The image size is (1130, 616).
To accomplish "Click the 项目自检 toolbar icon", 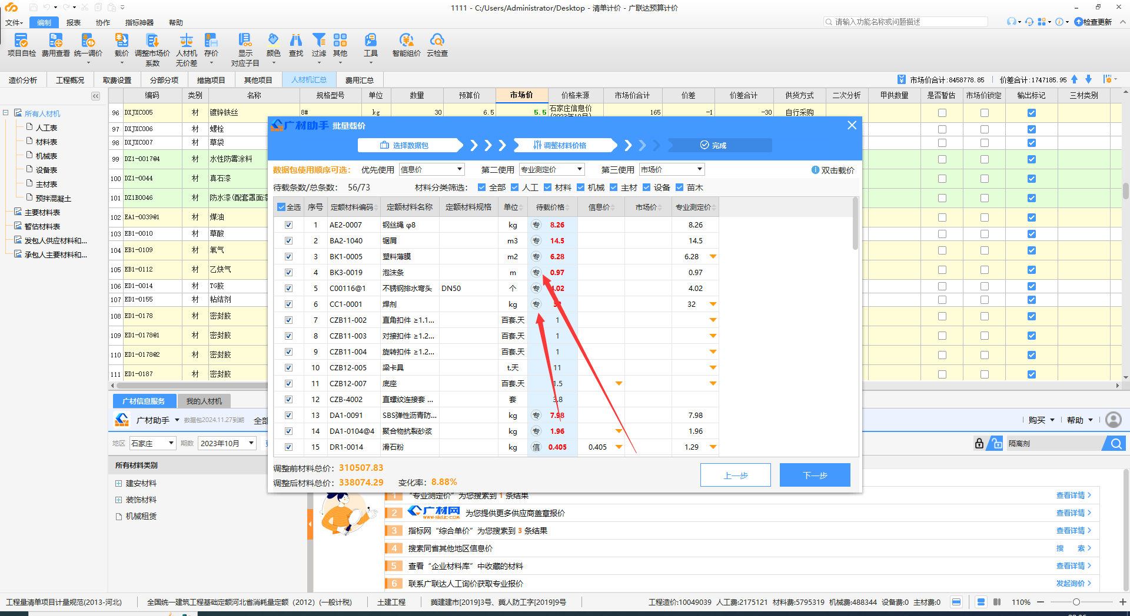I will [21, 45].
